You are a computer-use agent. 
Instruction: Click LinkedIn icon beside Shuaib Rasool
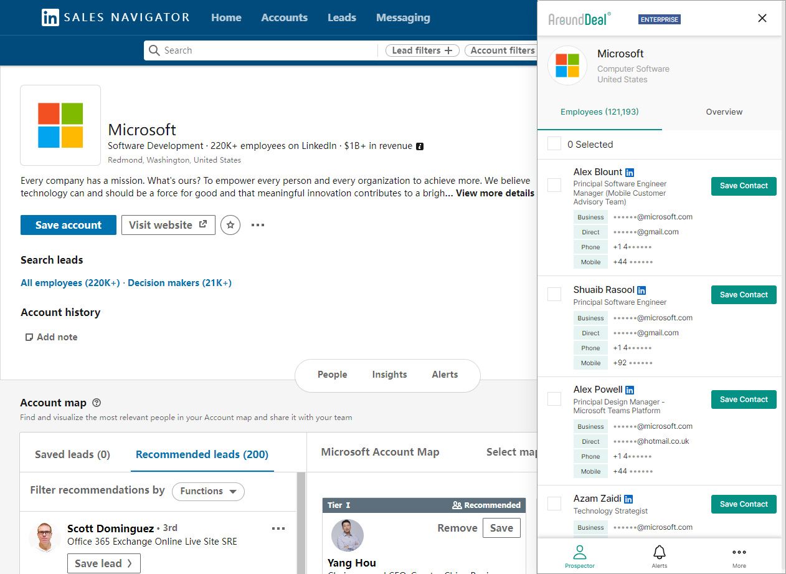point(642,290)
